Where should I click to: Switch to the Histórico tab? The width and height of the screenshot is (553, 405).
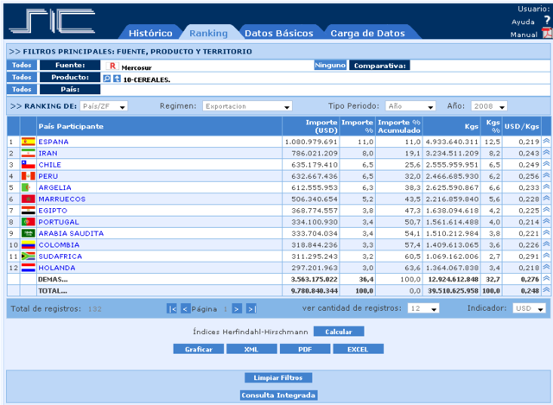[x=150, y=33]
